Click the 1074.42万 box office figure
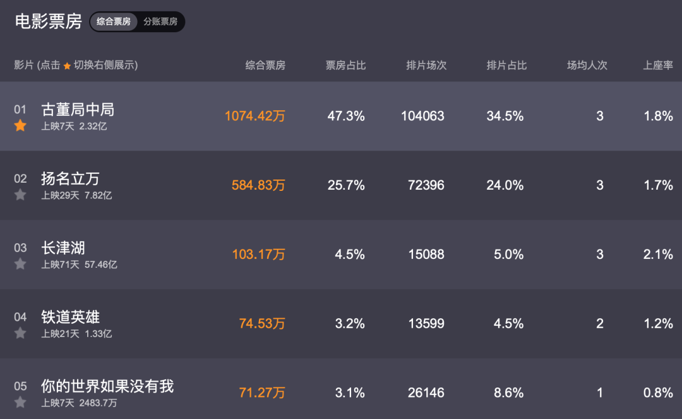The height and width of the screenshot is (419, 682). [255, 116]
